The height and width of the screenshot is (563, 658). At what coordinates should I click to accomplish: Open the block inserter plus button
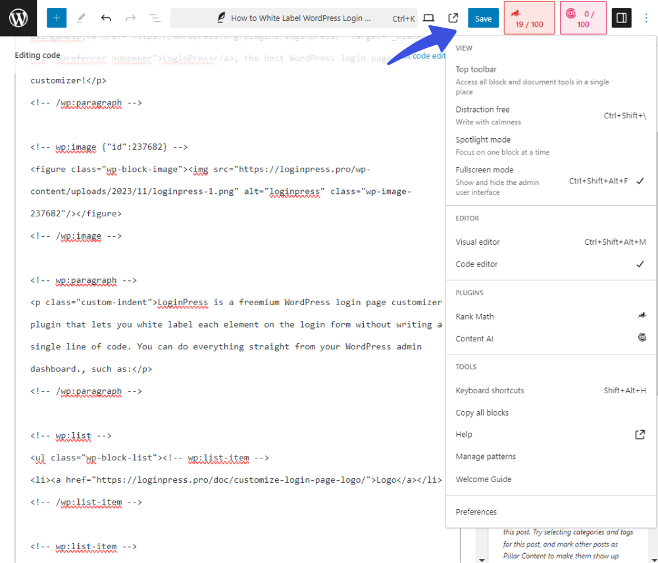[x=57, y=18]
